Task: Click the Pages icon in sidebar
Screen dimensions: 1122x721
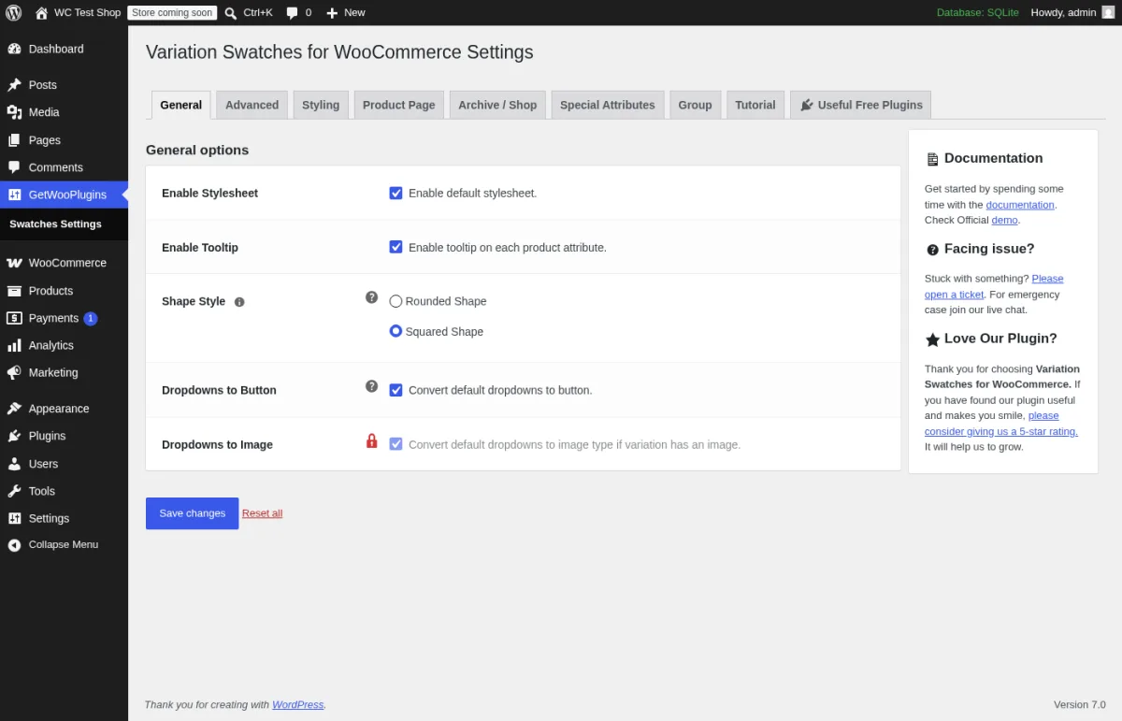Action: tap(14, 140)
